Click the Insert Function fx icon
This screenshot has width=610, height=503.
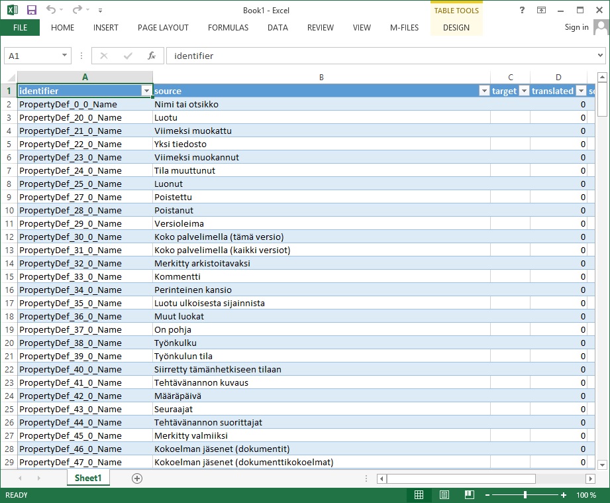pyautogui.click(x=151, y=56)
